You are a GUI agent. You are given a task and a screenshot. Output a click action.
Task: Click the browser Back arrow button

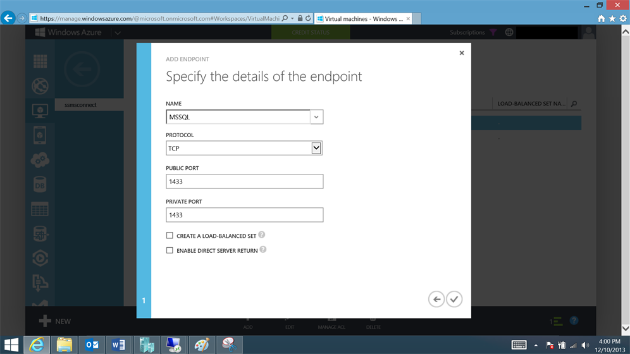pyautogui.click(x=8, y=18)
